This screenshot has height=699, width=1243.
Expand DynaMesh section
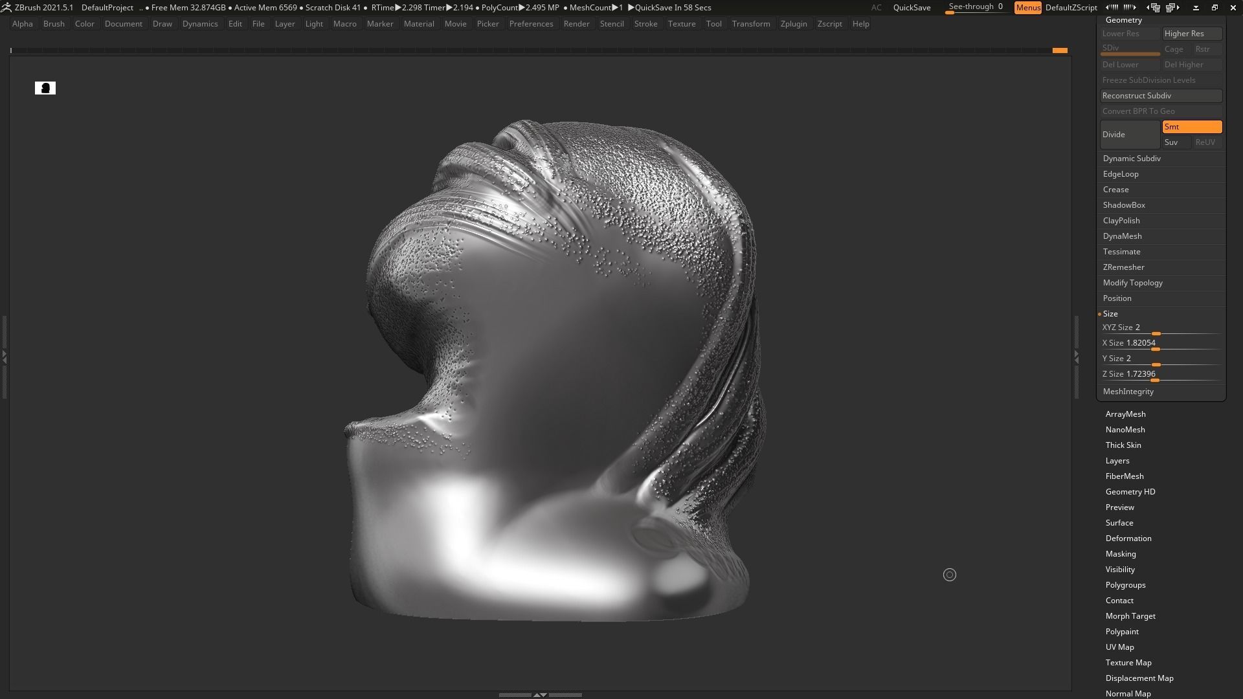click(1122, 236)
